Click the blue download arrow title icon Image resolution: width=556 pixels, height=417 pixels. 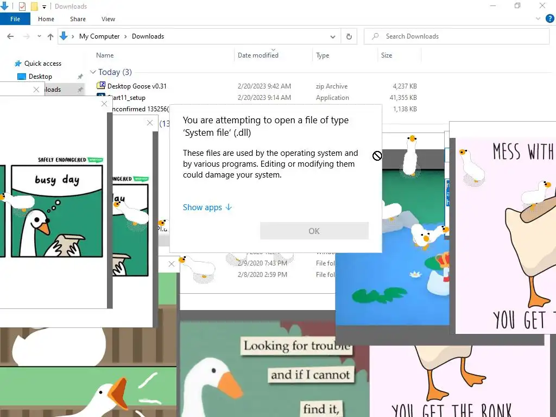pyautogui.click(x=4, y=6)
